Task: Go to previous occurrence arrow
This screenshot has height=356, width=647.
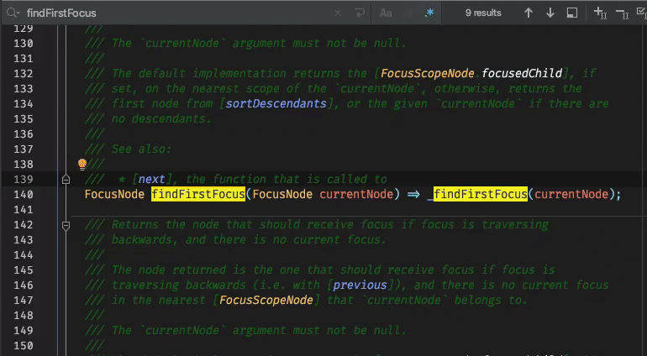Action: pyautogui.click(x=529, y=13)
